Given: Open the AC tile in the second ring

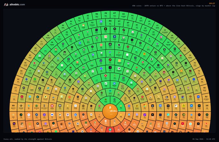Looking at the screenshot, I should 137,26.
